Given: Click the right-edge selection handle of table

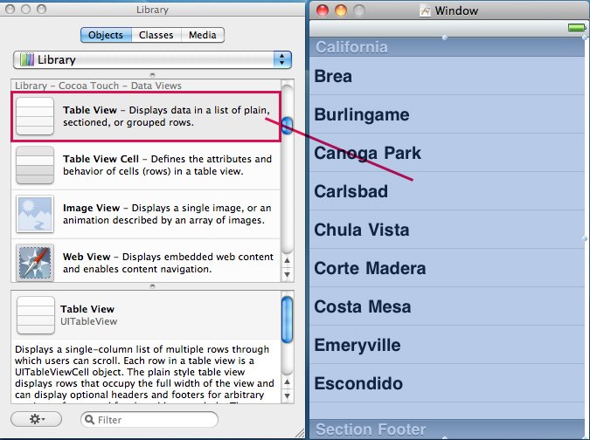Looking at the screenshot, I should [x=585, y=238].
